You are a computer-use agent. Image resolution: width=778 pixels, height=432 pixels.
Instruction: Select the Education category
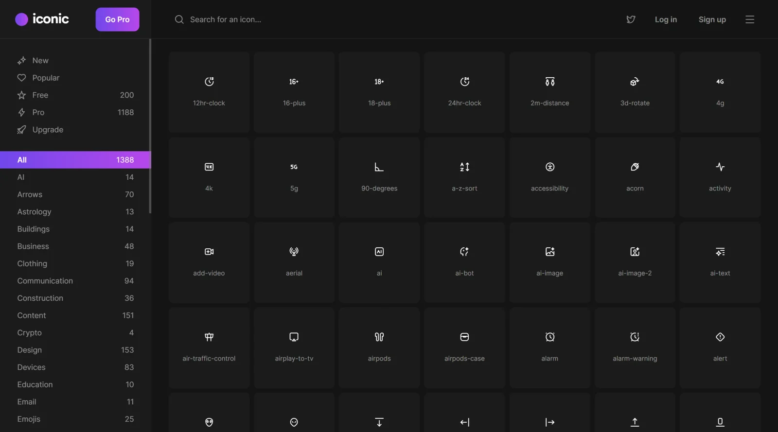pyautogui.click(x=75, y=384)
